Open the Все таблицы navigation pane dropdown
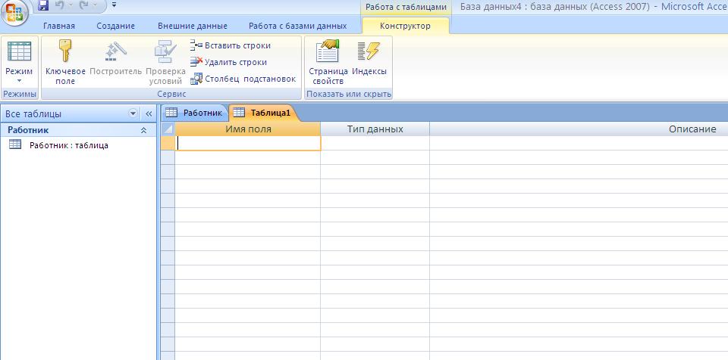Screen dimensions: 728x360 click(x=133, y=113)
